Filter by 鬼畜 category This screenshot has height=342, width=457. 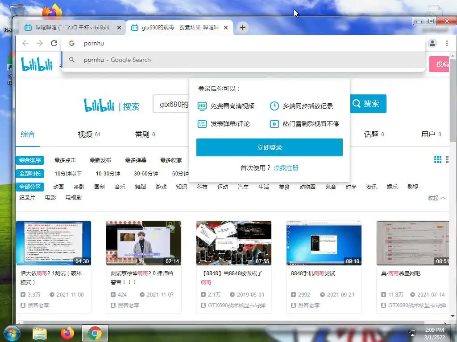tap(331, 187)
